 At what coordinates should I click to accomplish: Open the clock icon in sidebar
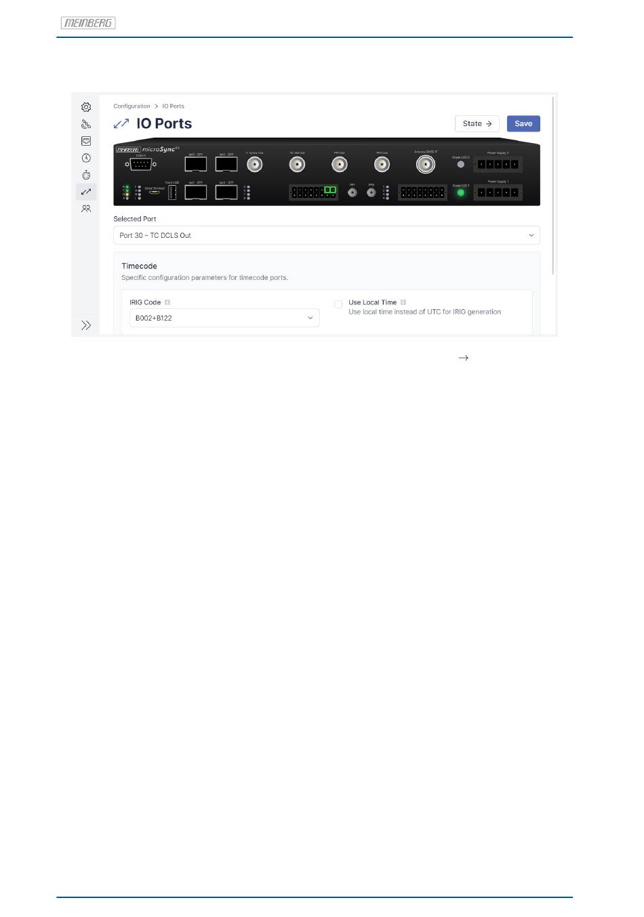86,158
